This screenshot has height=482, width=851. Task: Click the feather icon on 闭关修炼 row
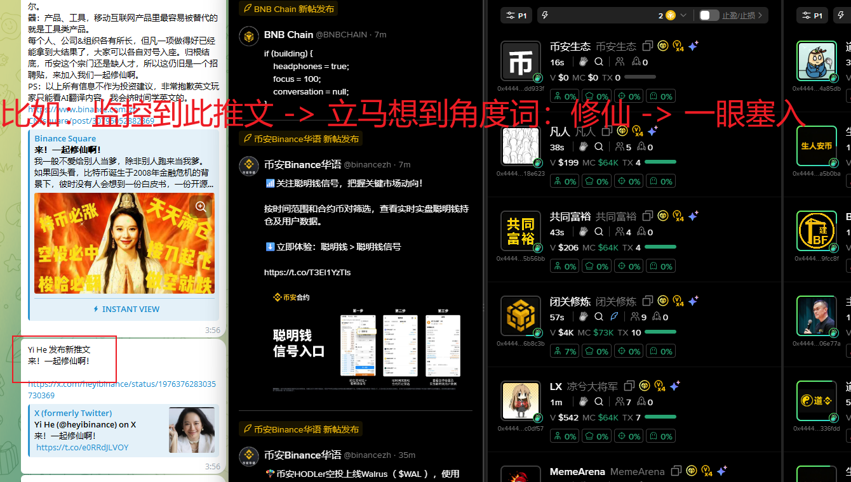coord(614,317)
